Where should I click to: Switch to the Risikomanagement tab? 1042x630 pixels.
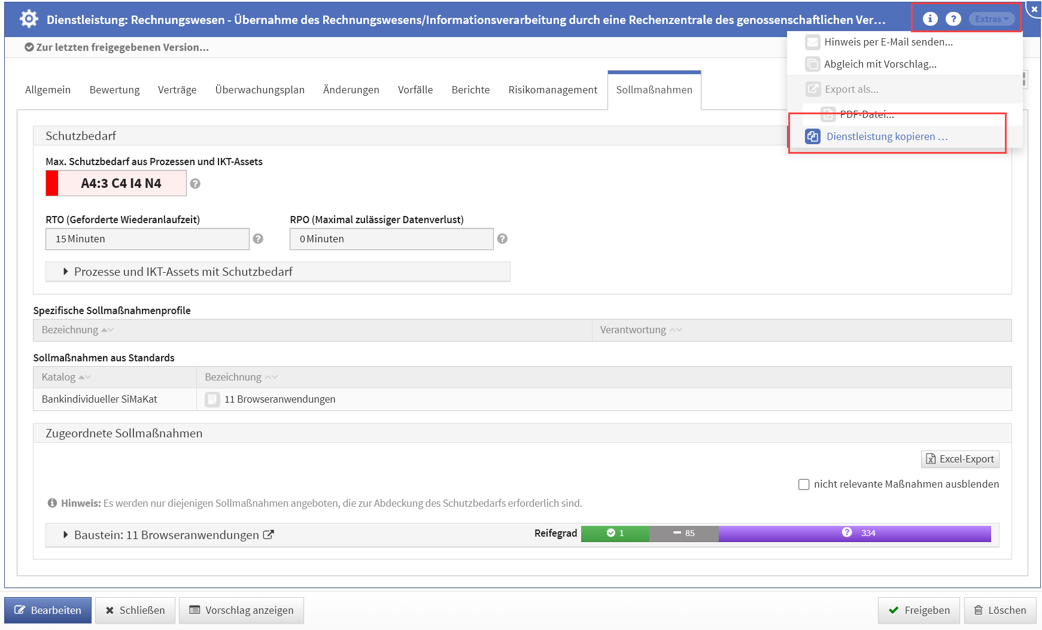pyautogui.click(x=552, y=90)
